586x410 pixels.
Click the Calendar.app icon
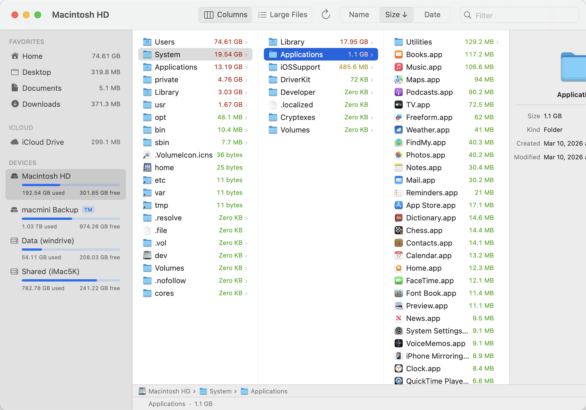coord(398,255)
